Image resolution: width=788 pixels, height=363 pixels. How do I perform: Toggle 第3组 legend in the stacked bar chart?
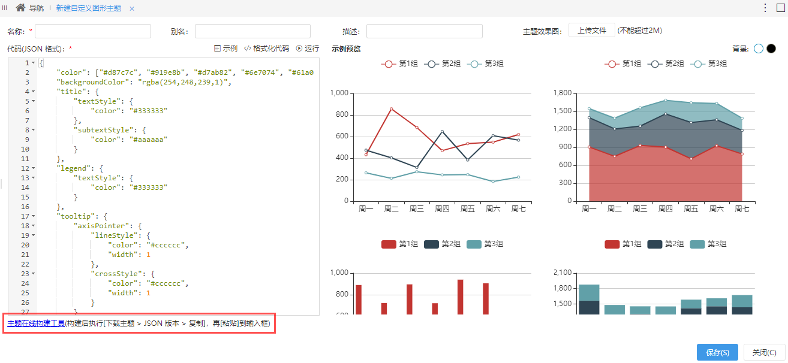pos(709,244)
